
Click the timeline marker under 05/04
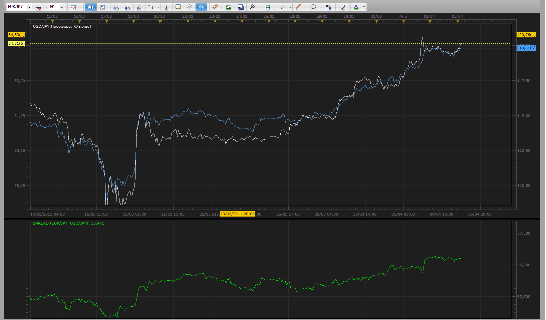(458, 21)
